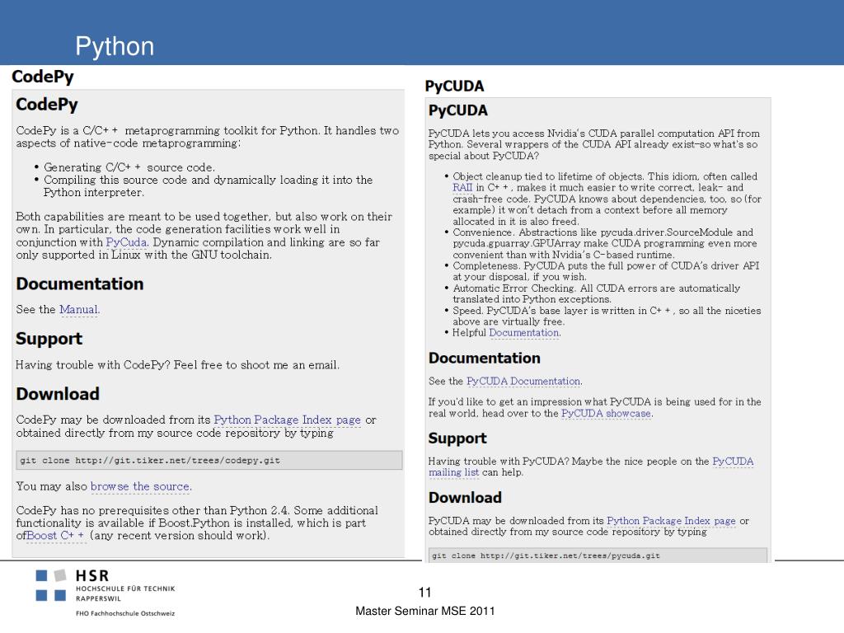The image size is (844, 633).
Task: Click bullet 'Compiling this source code'
Action: point(208,186)
